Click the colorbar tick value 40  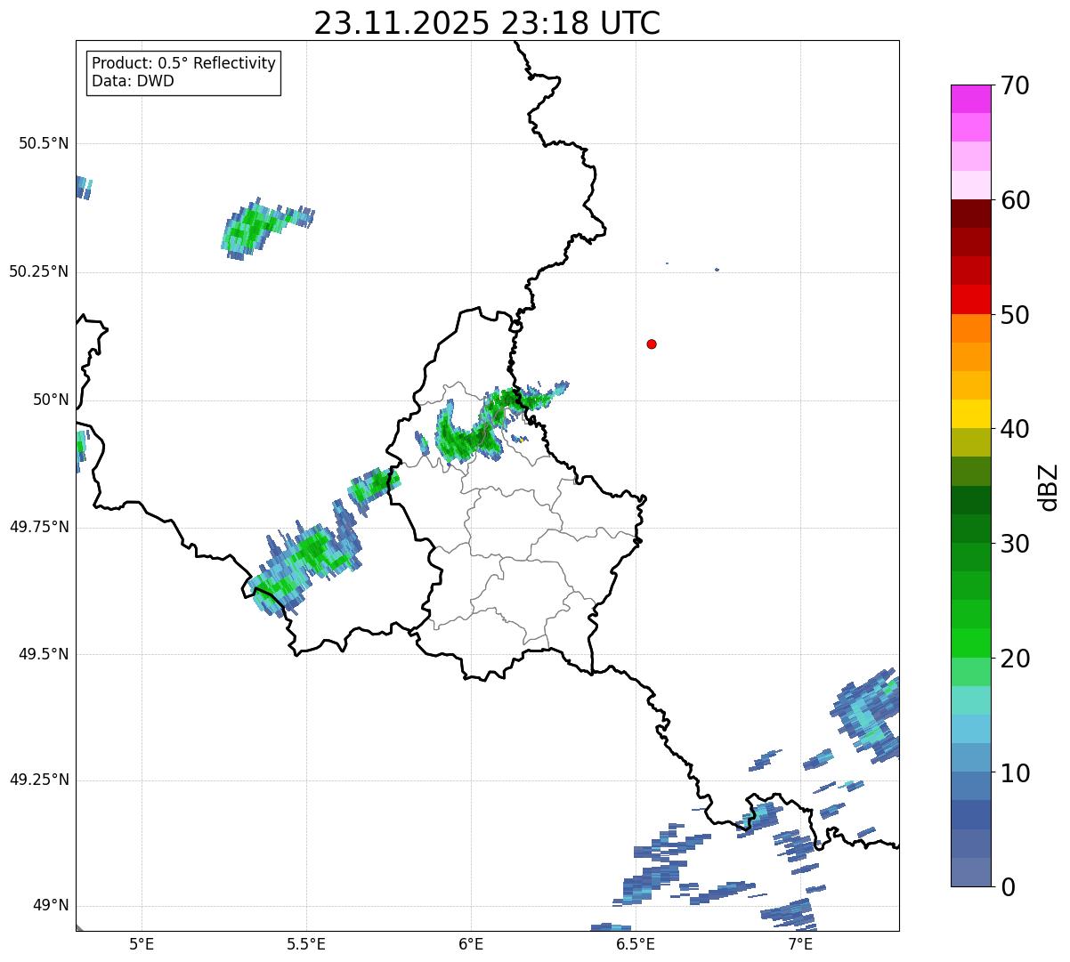(x=1015, y=430)
